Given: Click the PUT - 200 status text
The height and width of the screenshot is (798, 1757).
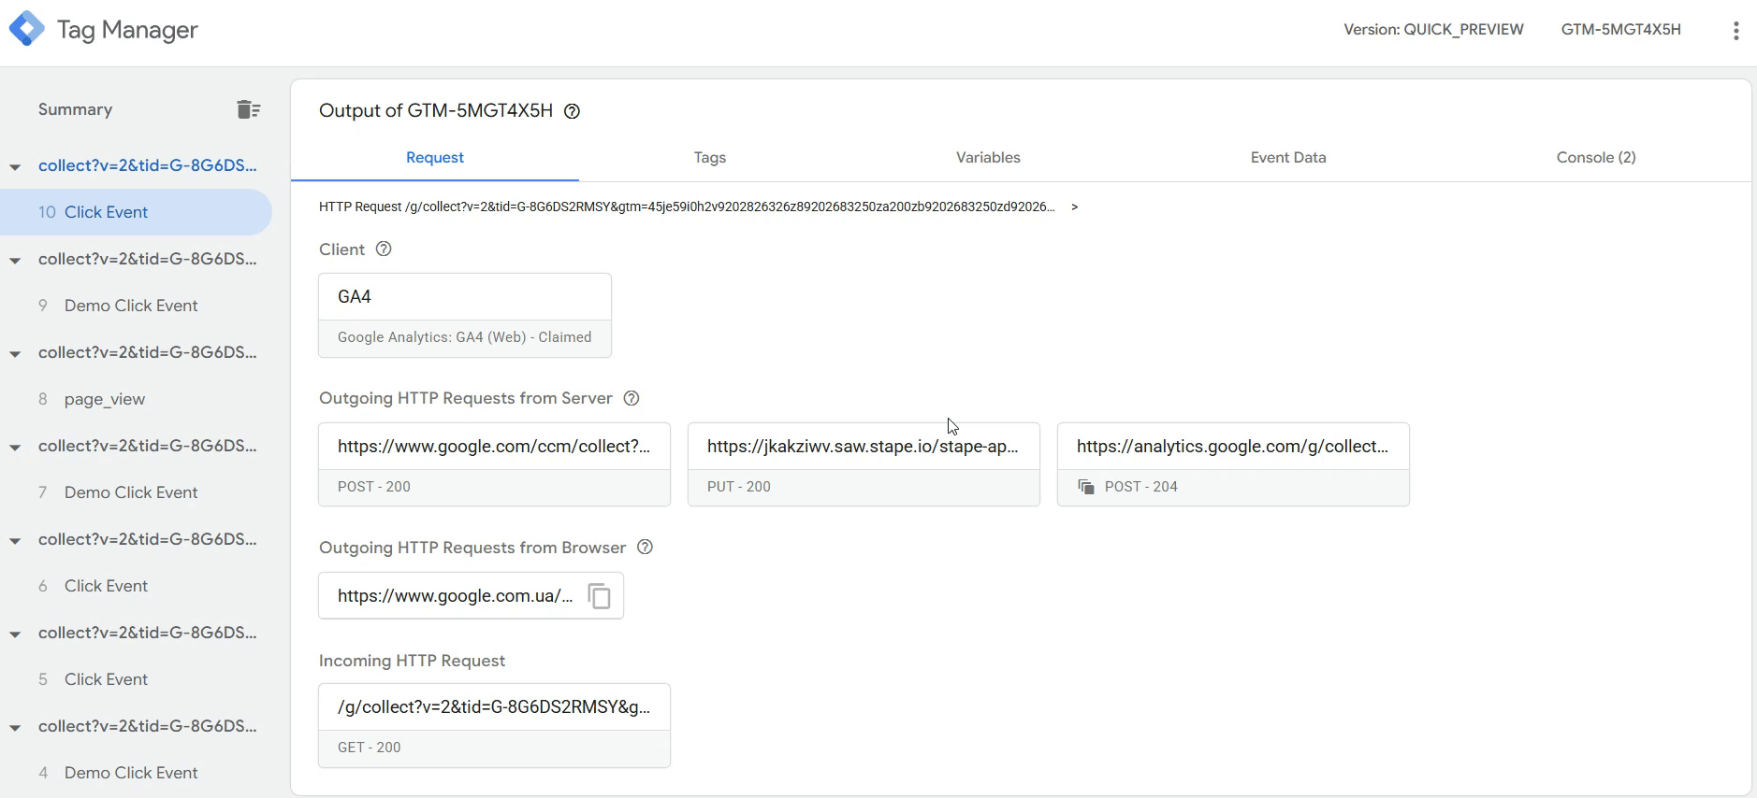Looking at the screenshot, I should tap(739, 487).
